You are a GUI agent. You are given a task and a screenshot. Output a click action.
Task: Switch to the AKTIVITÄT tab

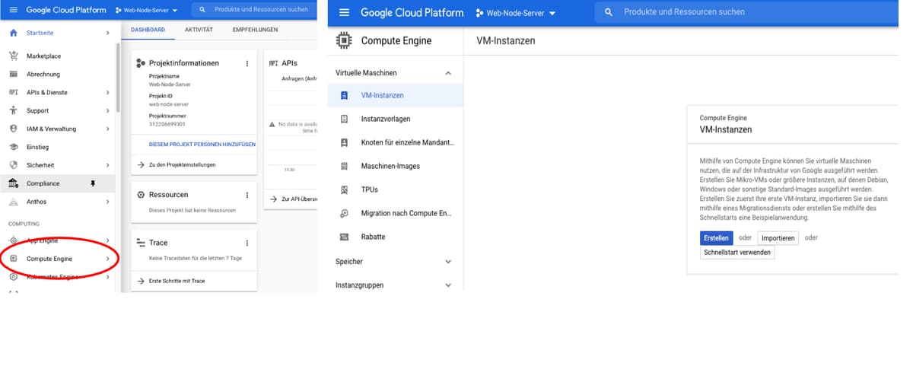point(199,30)
